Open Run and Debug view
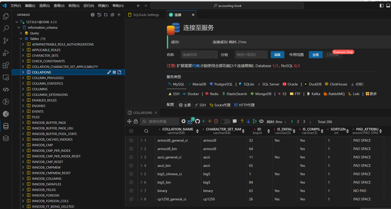This screenshot has height=209, width=391. (6, 53)
